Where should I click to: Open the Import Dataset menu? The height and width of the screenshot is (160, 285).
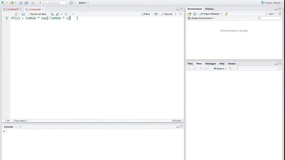tap(210, 14)
